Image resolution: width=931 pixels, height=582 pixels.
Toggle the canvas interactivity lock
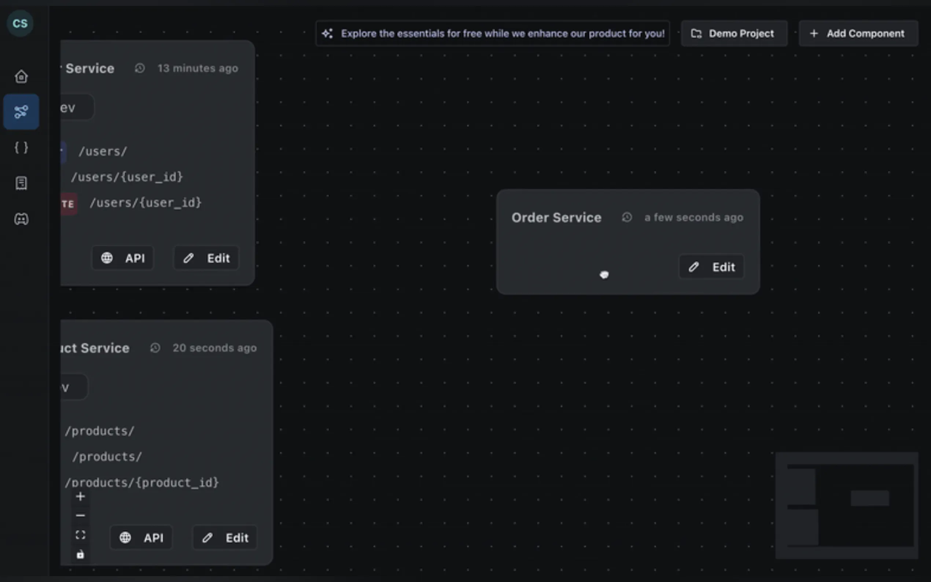[80, 554]
